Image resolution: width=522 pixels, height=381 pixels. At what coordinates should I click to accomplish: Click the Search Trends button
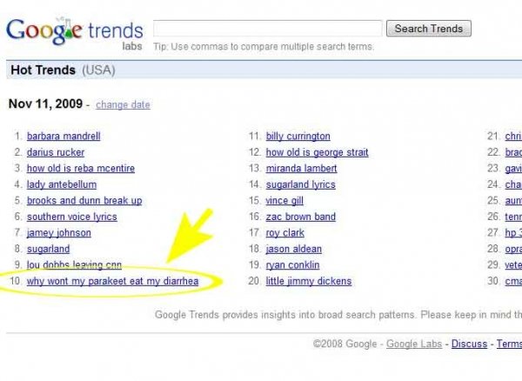[428, 29]
